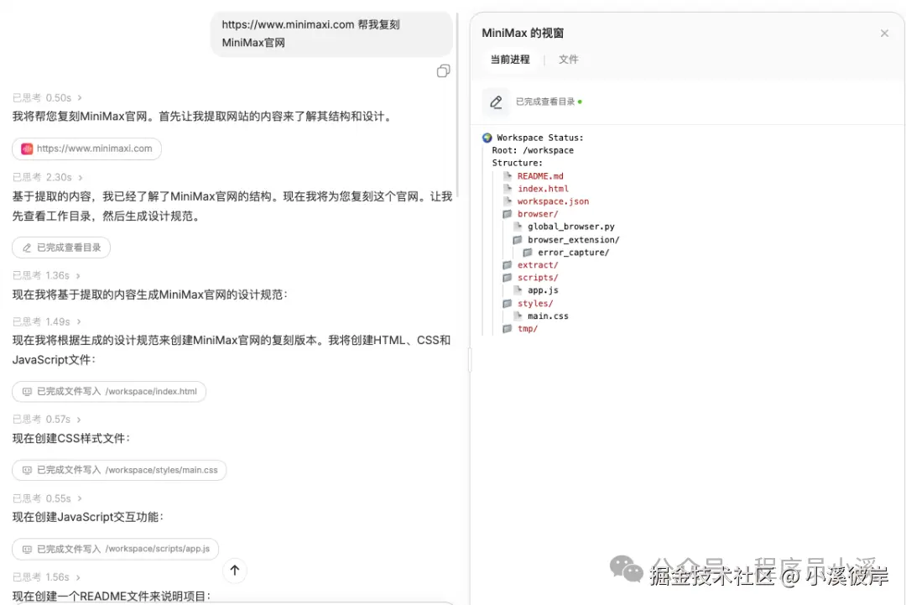Switch to the 文件 tab

(568, 60)
